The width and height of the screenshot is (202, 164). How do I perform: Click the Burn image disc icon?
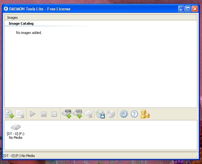[x=111, y=114]
